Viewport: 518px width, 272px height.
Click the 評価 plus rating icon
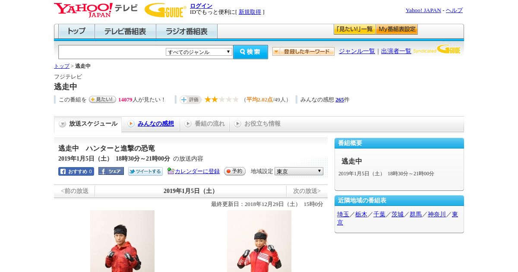190,100
